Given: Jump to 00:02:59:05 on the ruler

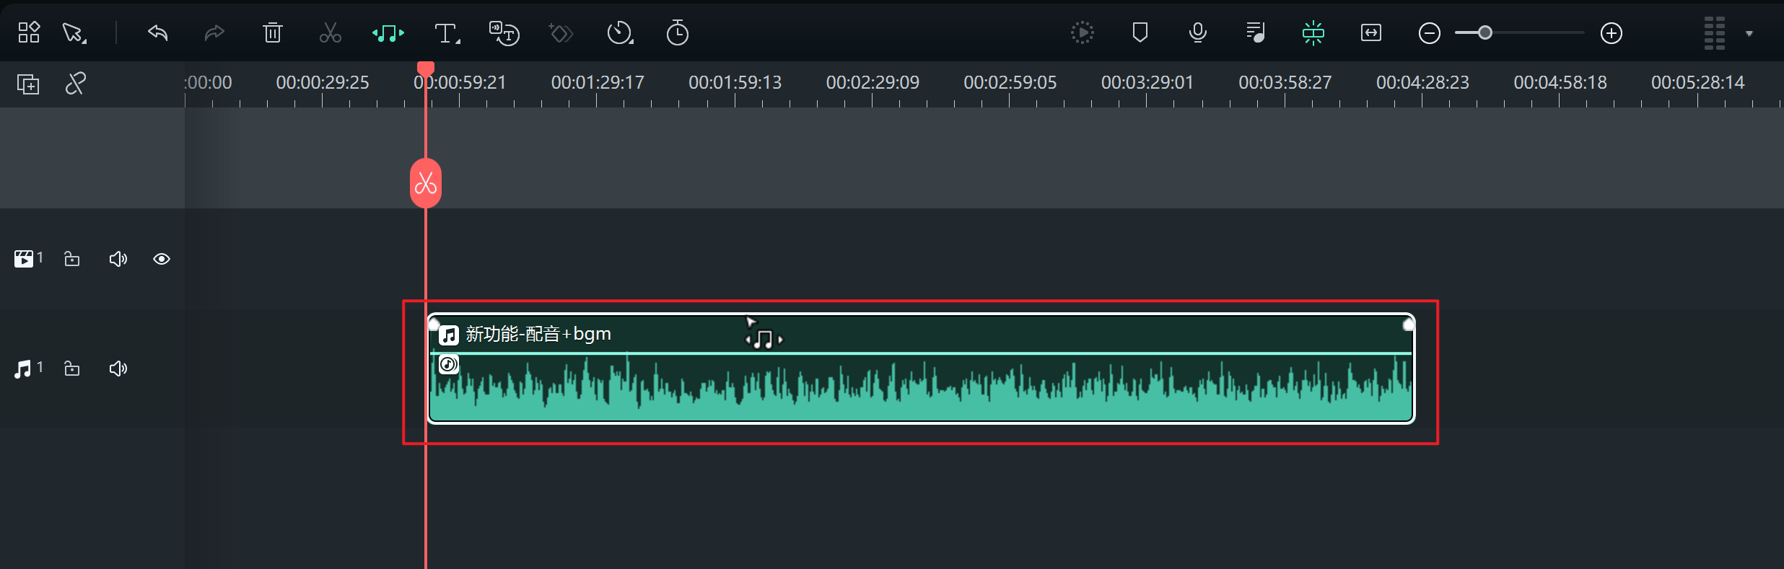Looking at the screenshot, I should 1010,83.
